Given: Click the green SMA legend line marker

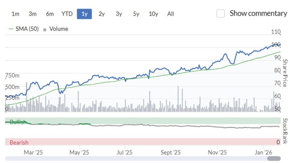Looking at the screenshot, I should (x=11, y=29).
